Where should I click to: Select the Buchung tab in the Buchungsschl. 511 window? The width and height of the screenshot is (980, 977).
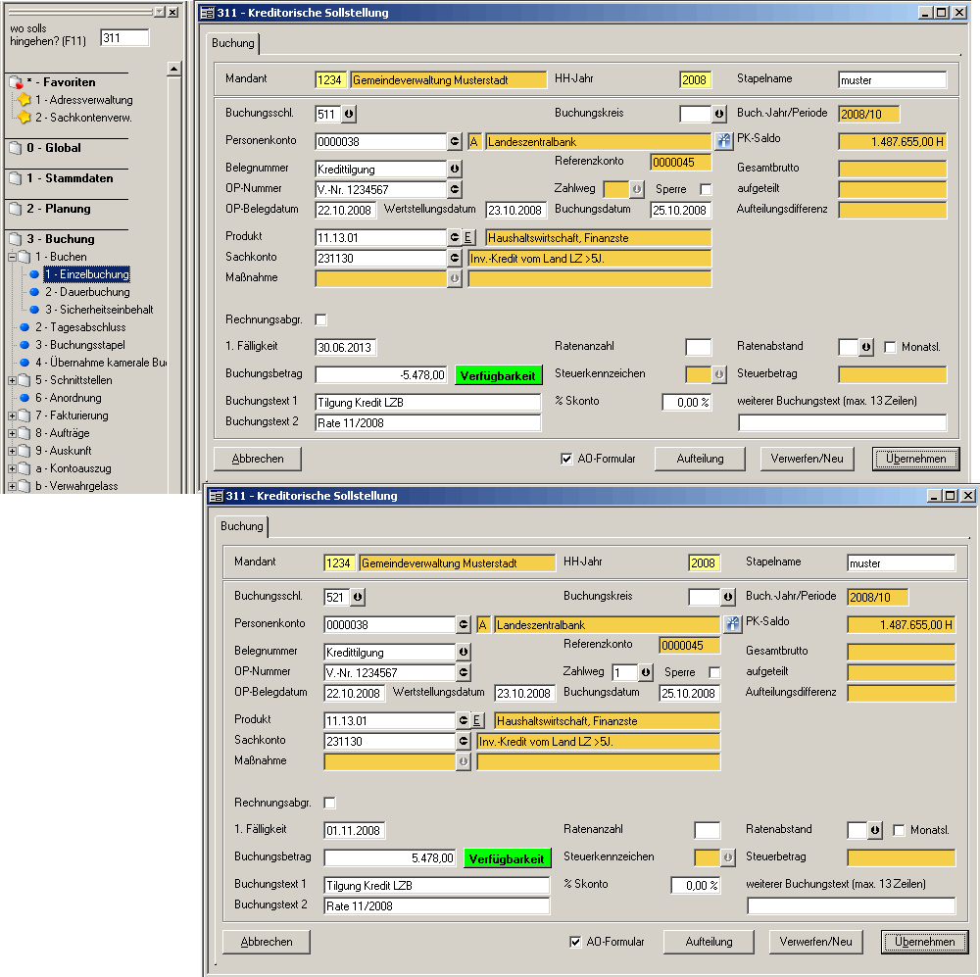pos(233,43)
